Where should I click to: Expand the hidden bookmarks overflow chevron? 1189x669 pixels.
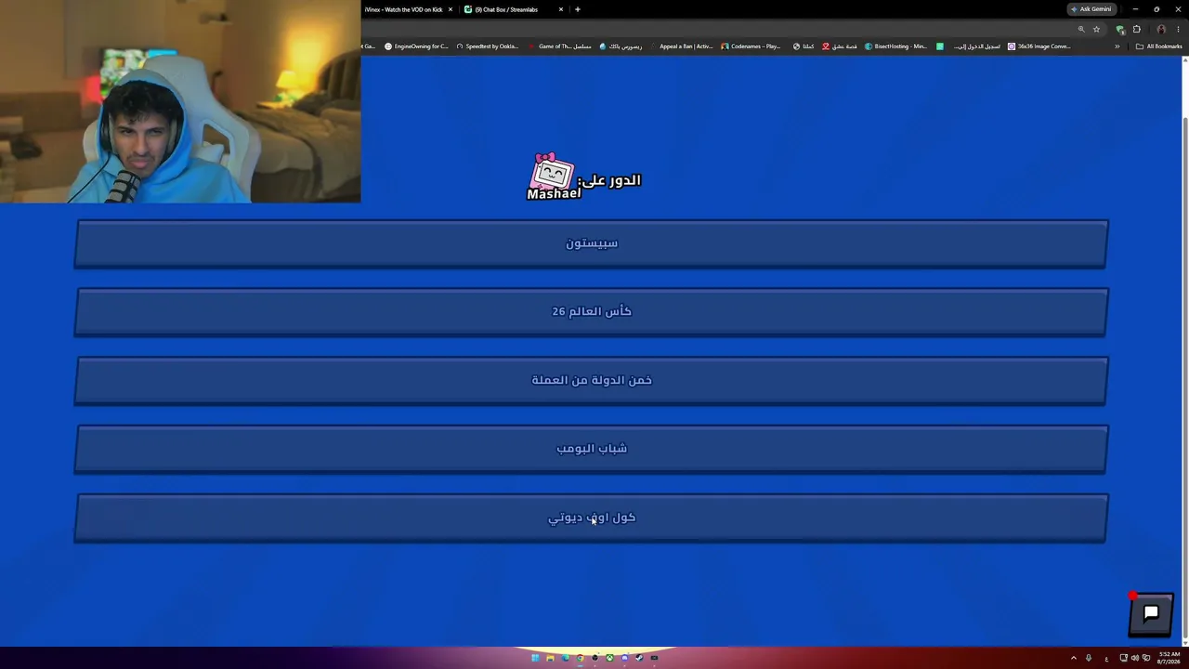pos(1117,46)
